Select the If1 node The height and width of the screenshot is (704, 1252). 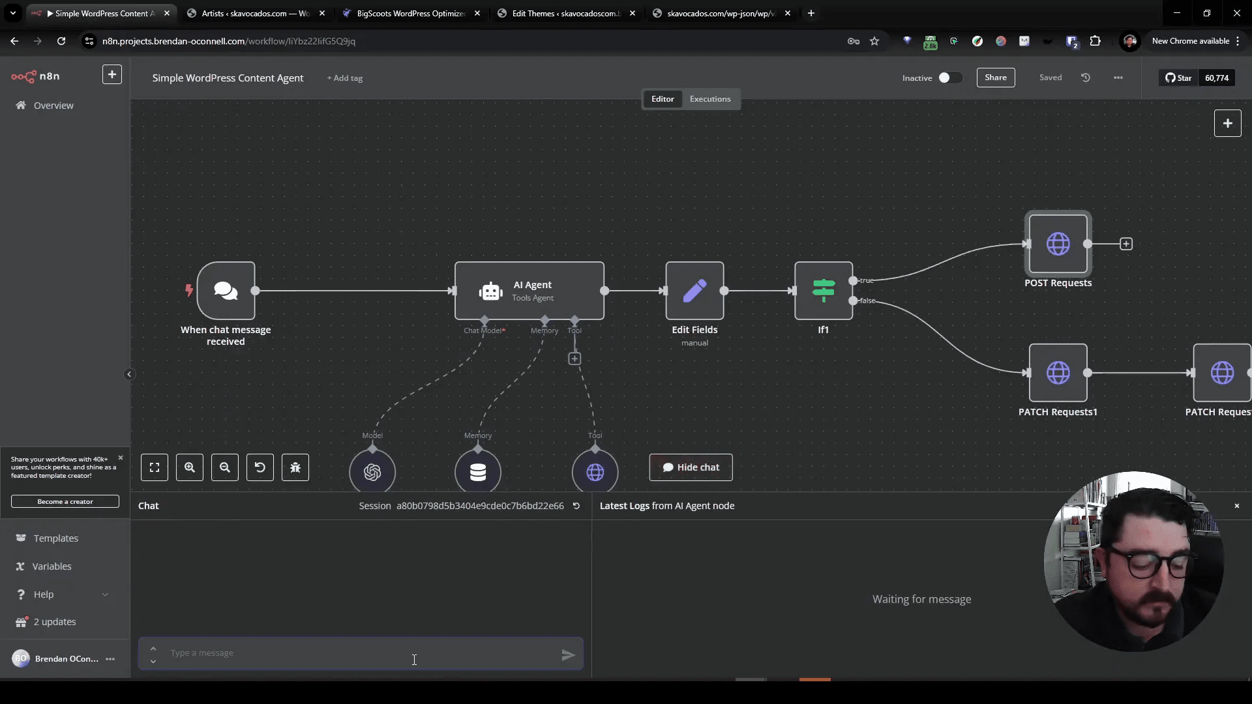pyautogui.click(x=824, y=291)
